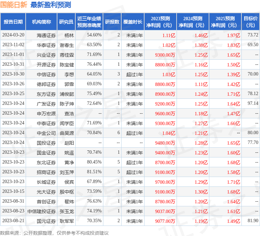Click the 2025预测净利润 column header
This screenshot has width=260, height=236.
coord(225,22)
